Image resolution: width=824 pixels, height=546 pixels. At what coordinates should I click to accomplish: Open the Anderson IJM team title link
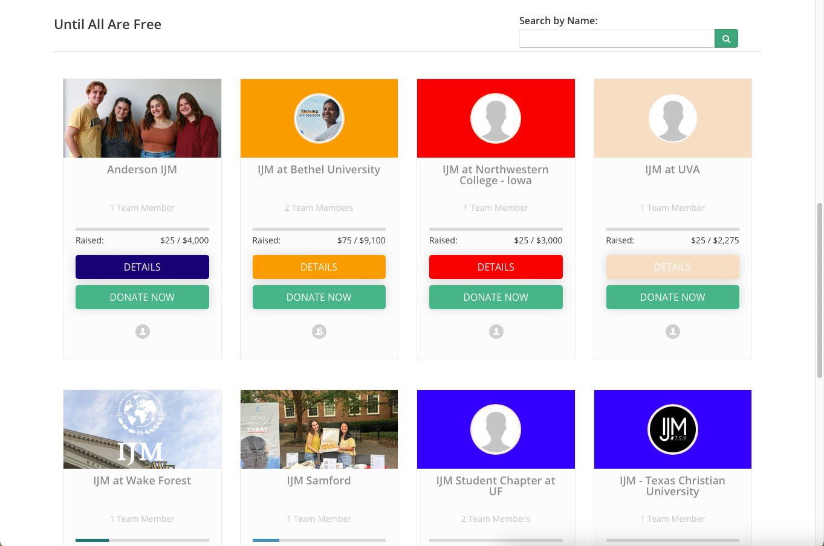click(142, 170)
